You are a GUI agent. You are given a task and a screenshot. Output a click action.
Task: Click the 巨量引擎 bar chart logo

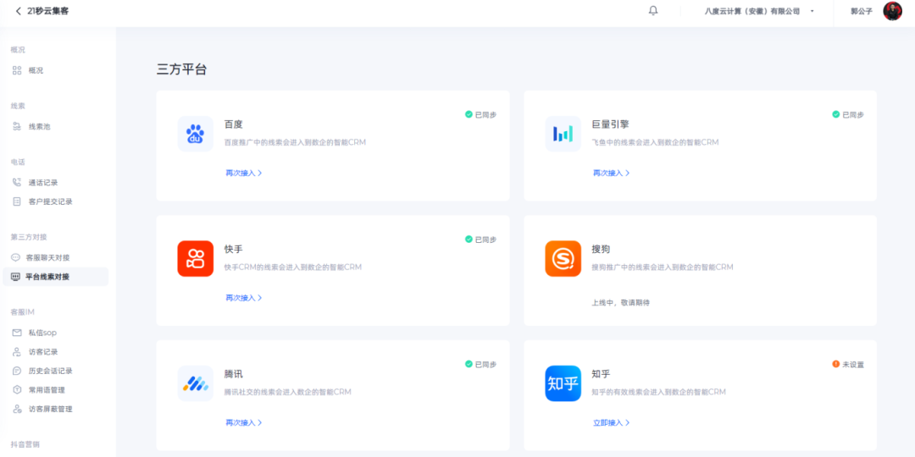coord(563,134)
